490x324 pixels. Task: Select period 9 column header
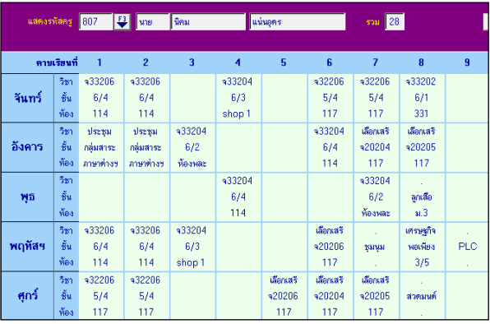[467, 62]
